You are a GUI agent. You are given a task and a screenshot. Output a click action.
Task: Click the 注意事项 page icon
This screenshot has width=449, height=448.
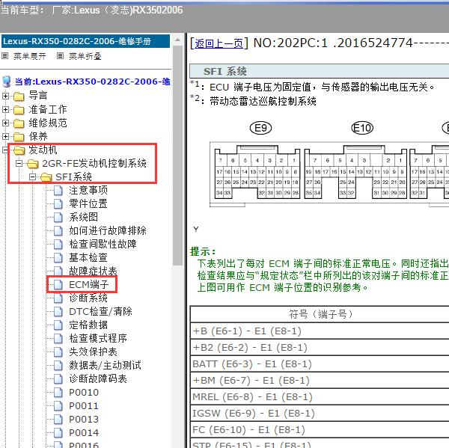point(58,191)
